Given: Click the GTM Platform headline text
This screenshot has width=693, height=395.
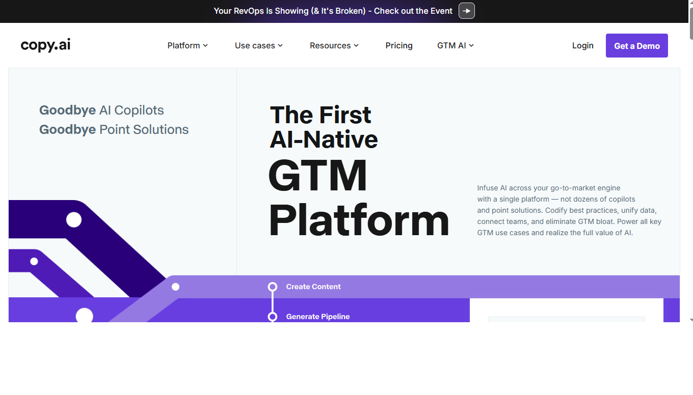Looking at the screenshot, I should pyautogui.click(x=359, y=197).
